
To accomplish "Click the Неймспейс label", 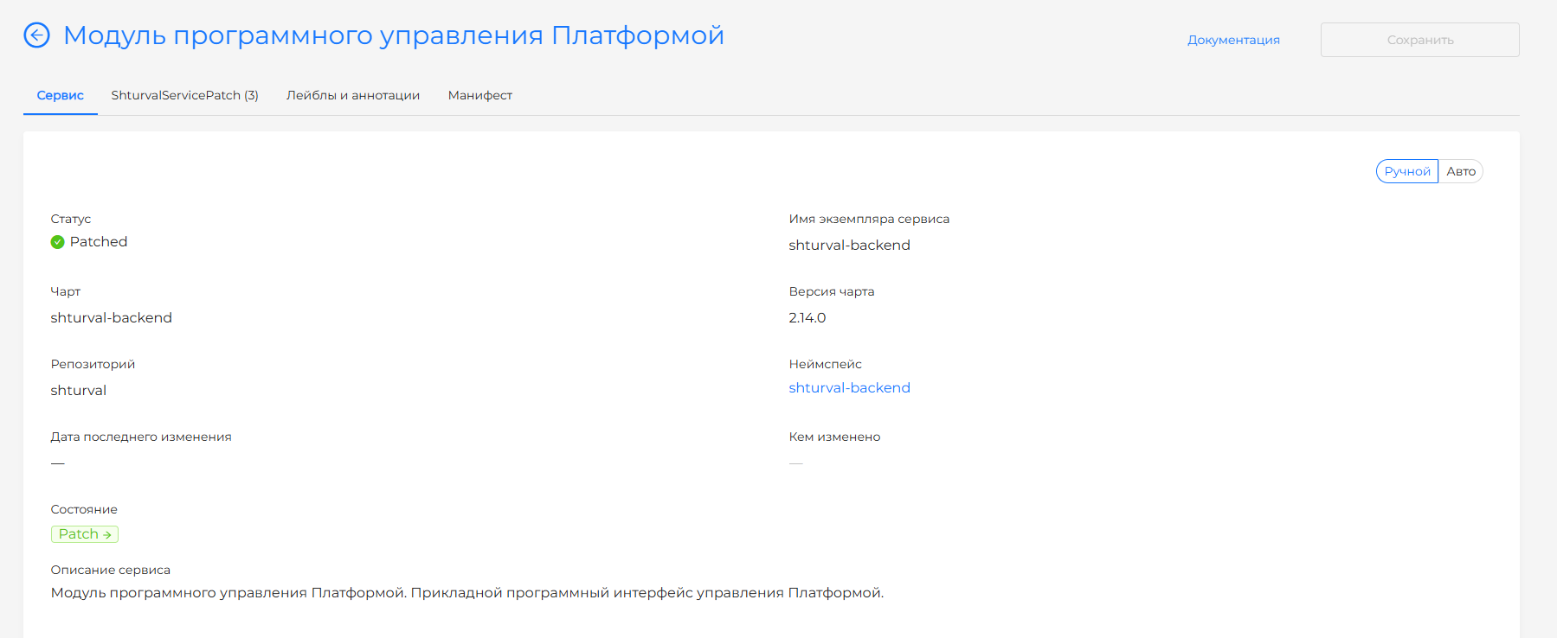I will click(826, 364).
